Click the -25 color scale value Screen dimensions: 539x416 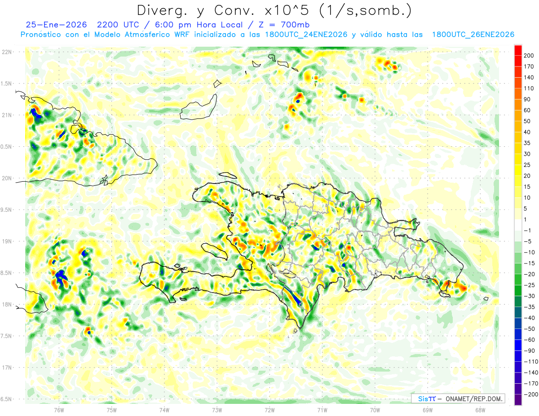pyautogui.click(x=530, y=285)
